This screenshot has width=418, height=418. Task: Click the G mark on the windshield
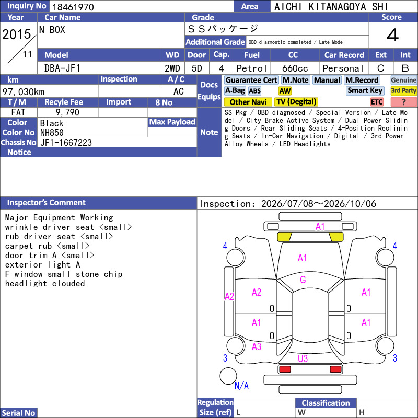click(x=303, y=280)
